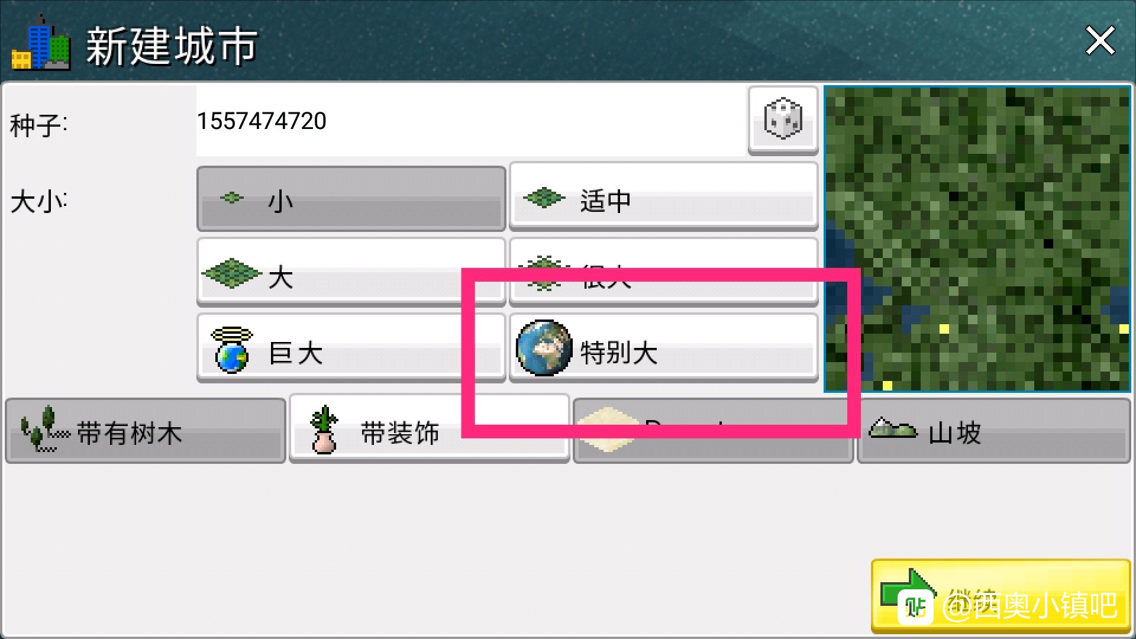Select the 小 (small) map size
The image size is (1136, 639).
351,199
